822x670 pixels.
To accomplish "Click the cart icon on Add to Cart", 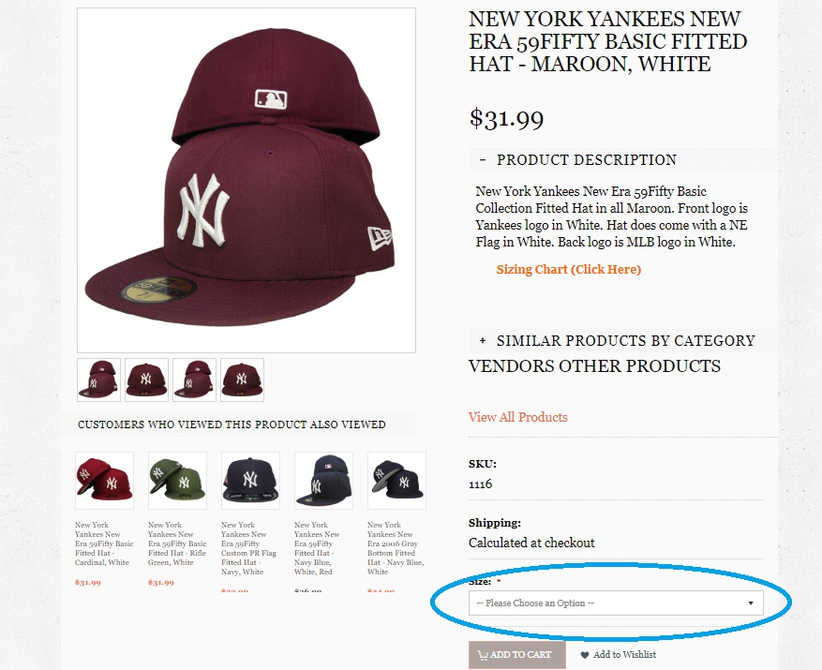I will click(x=483, y=655).
